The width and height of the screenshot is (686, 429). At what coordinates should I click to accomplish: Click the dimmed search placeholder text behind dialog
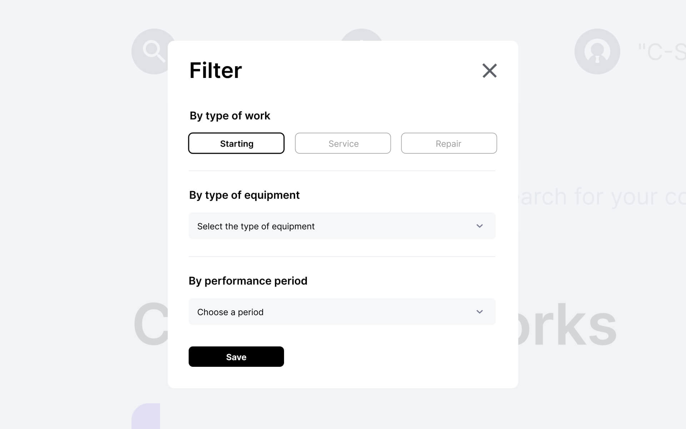click(602, 197)
